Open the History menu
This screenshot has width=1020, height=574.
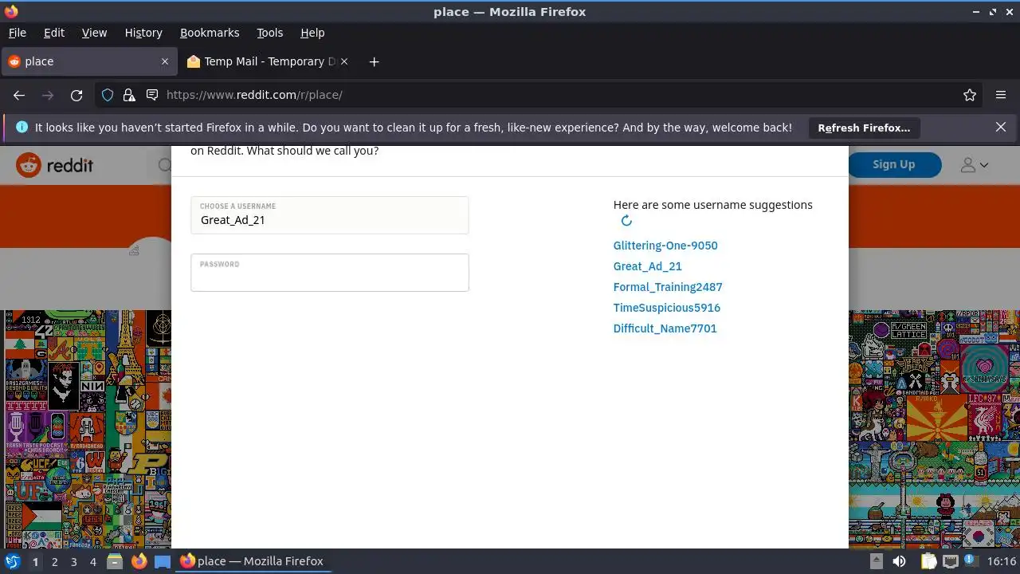tap(143, 33)
